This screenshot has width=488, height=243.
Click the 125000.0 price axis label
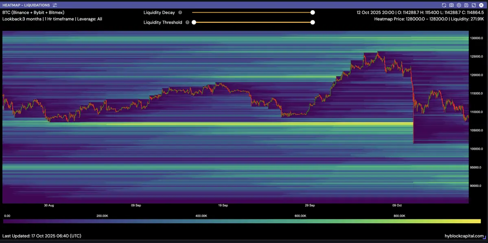pyautogui.click(x=476, y=56)
